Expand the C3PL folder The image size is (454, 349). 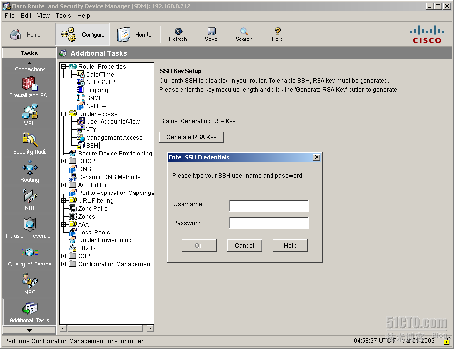64,256
